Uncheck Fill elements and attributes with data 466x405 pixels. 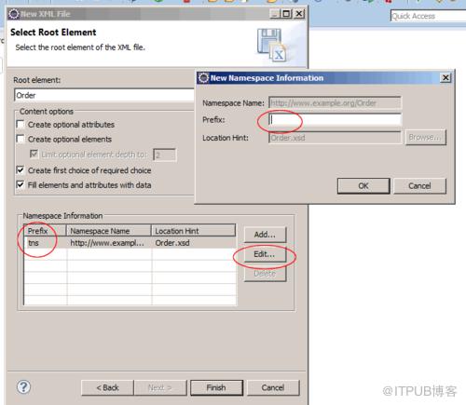[21, 184]
